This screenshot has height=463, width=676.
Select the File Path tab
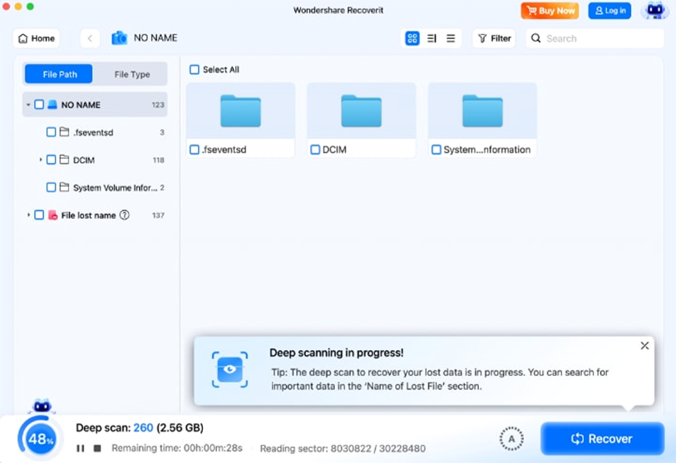(59, 74)
